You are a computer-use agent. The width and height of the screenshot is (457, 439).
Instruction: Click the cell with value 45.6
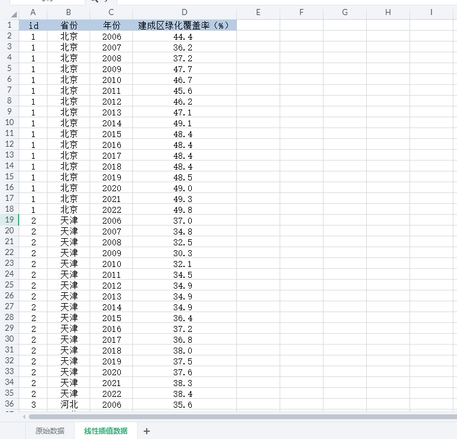185,91
